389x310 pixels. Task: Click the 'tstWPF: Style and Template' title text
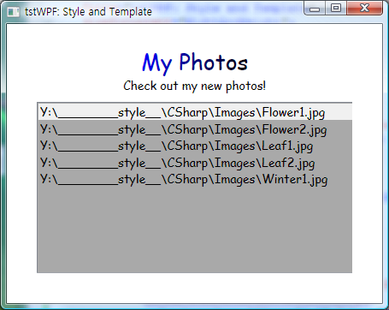coord(88,12)
